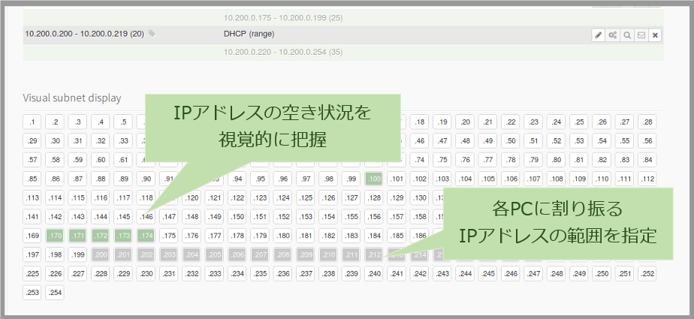Click the gray DHCP address cell .211
694x319 pixels.
(352, 254)
